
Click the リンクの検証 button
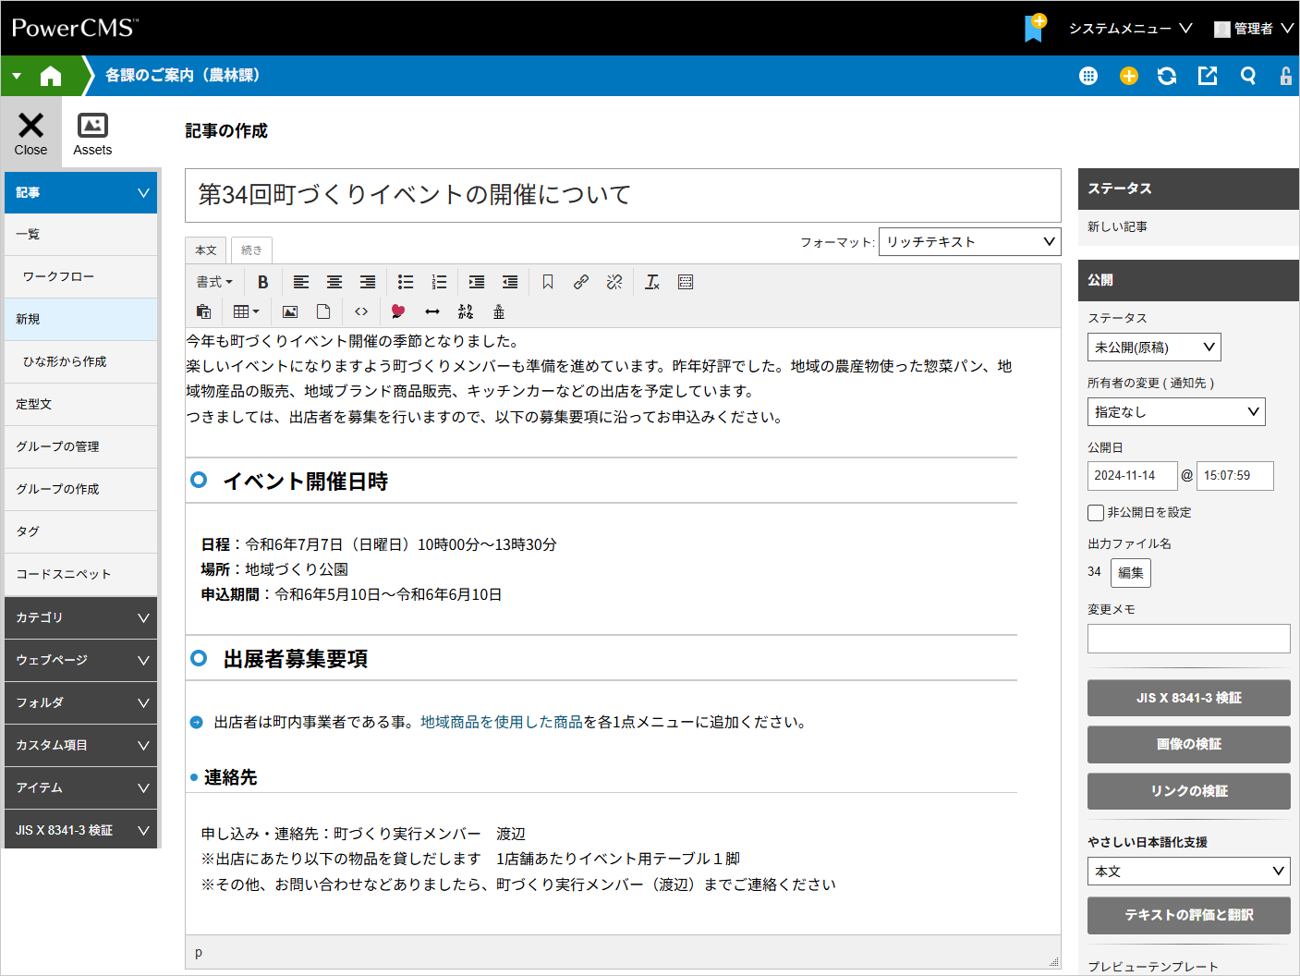click(1188, 791)
